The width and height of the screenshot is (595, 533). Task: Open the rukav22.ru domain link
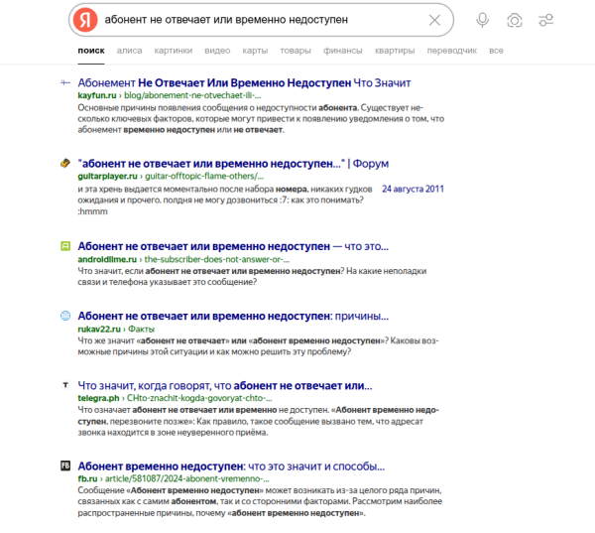[x=99, y=329]
